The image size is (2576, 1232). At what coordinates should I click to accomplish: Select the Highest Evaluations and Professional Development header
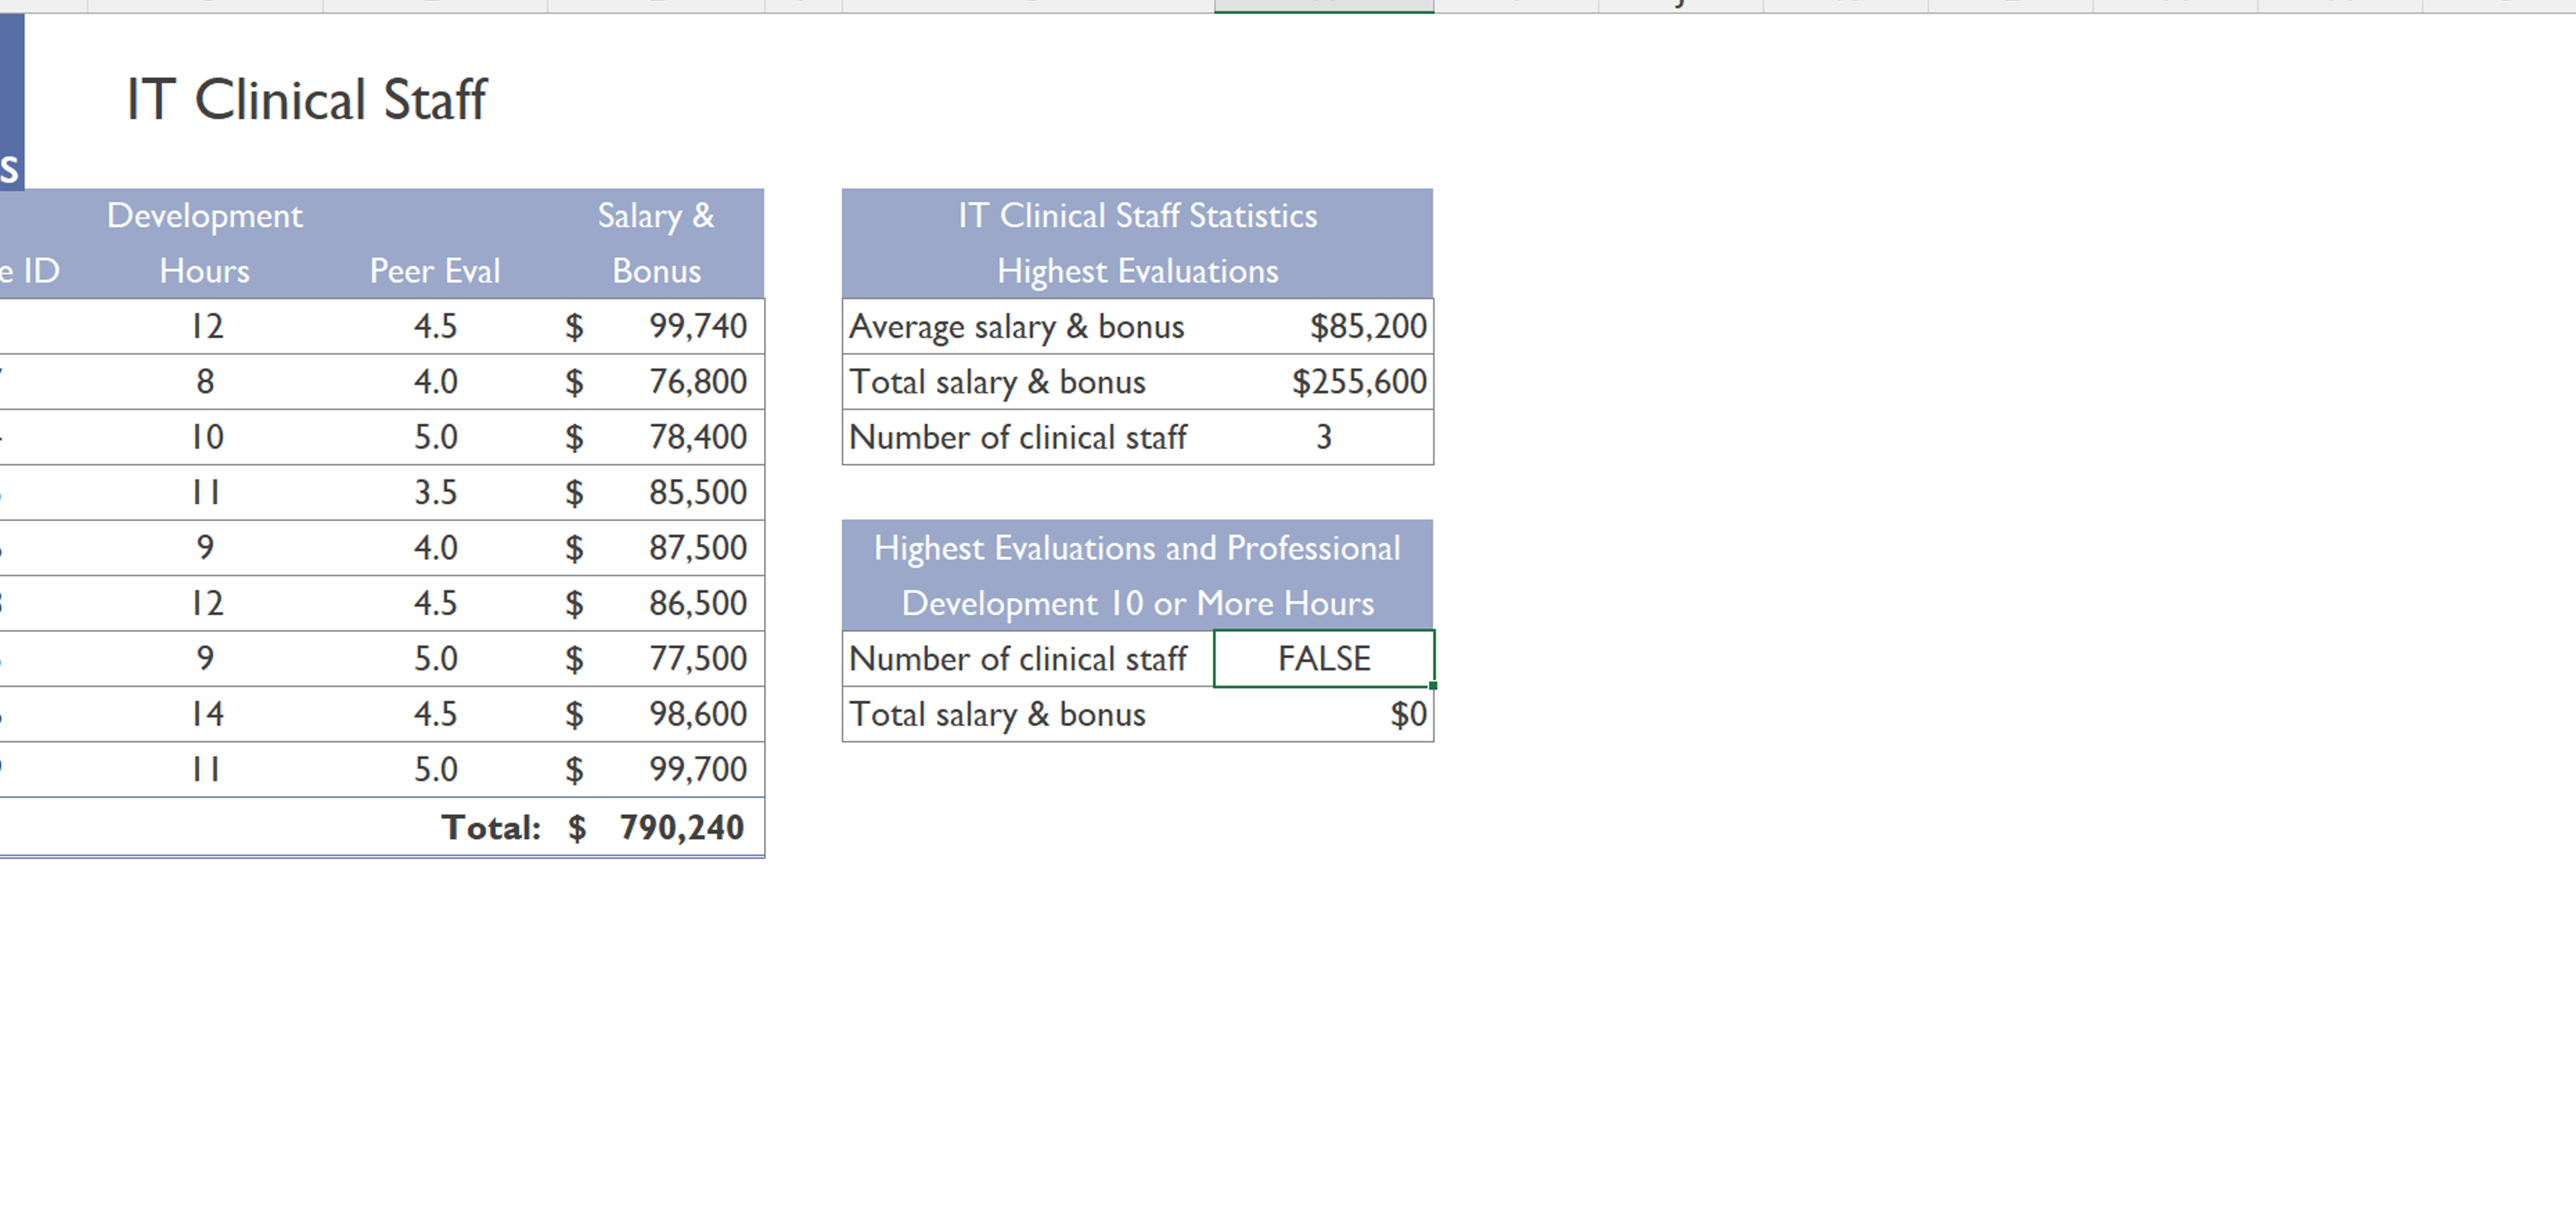[x=1137, y=575]
